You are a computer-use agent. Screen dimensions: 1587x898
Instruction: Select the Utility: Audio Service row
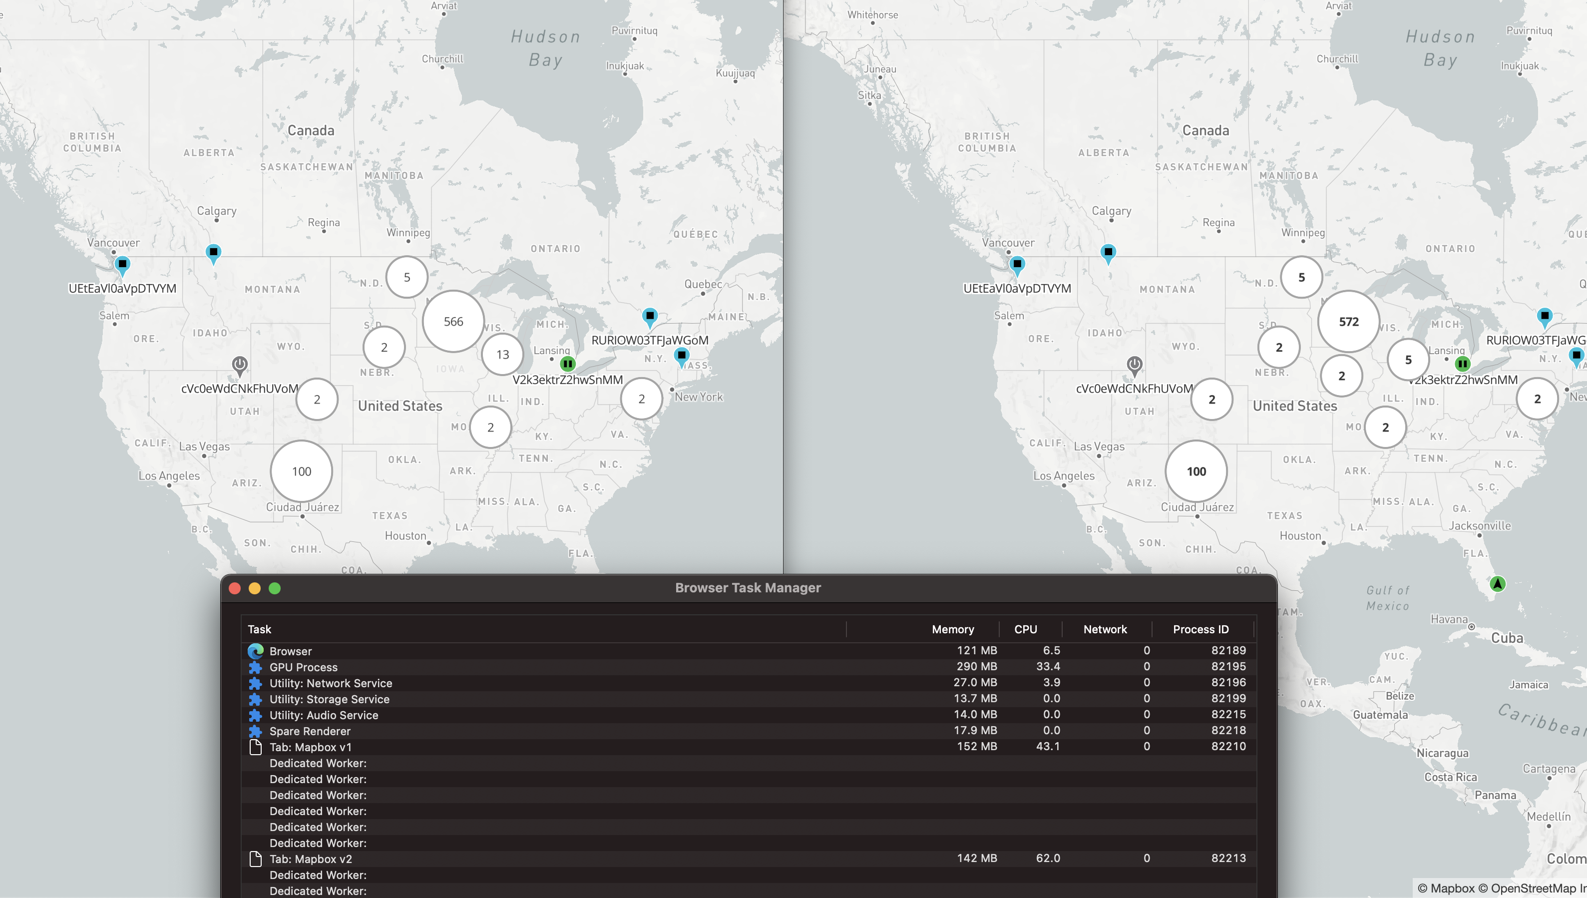pyautogui.click(x=749, y=715)
